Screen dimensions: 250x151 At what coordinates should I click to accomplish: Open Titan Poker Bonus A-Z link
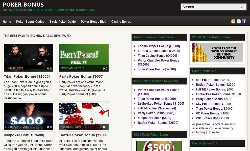point(209,108)
